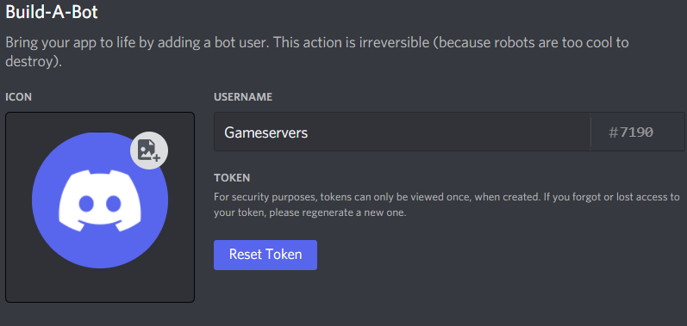The width and height of the screenshot is (687, 326).
Task: Click the TOKEN section label
Action: click(x=232, y=178)
